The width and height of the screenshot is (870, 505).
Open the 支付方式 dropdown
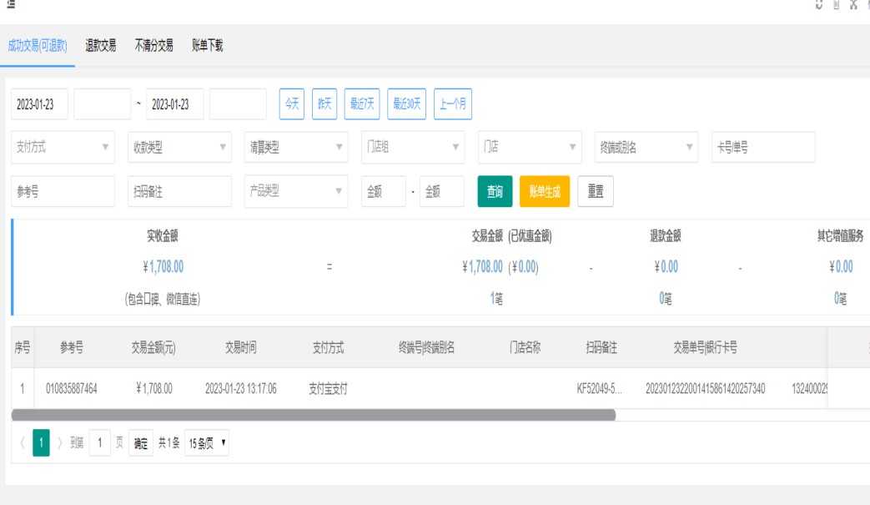(x=63, y=147)
